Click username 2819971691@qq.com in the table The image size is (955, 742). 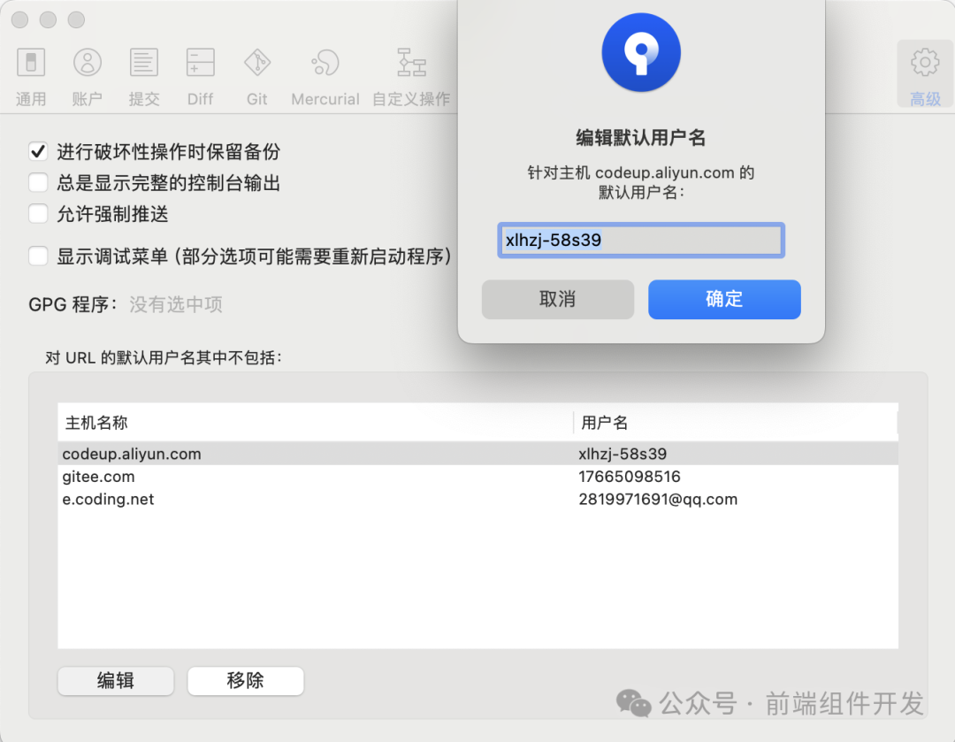(658, 499)
